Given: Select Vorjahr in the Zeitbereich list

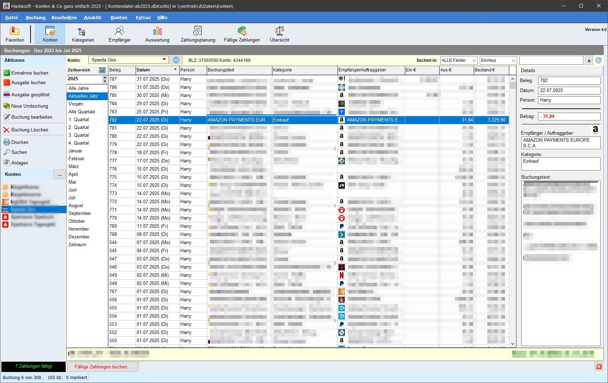Looking at the screenshot, I should click(x=76, y=104).
